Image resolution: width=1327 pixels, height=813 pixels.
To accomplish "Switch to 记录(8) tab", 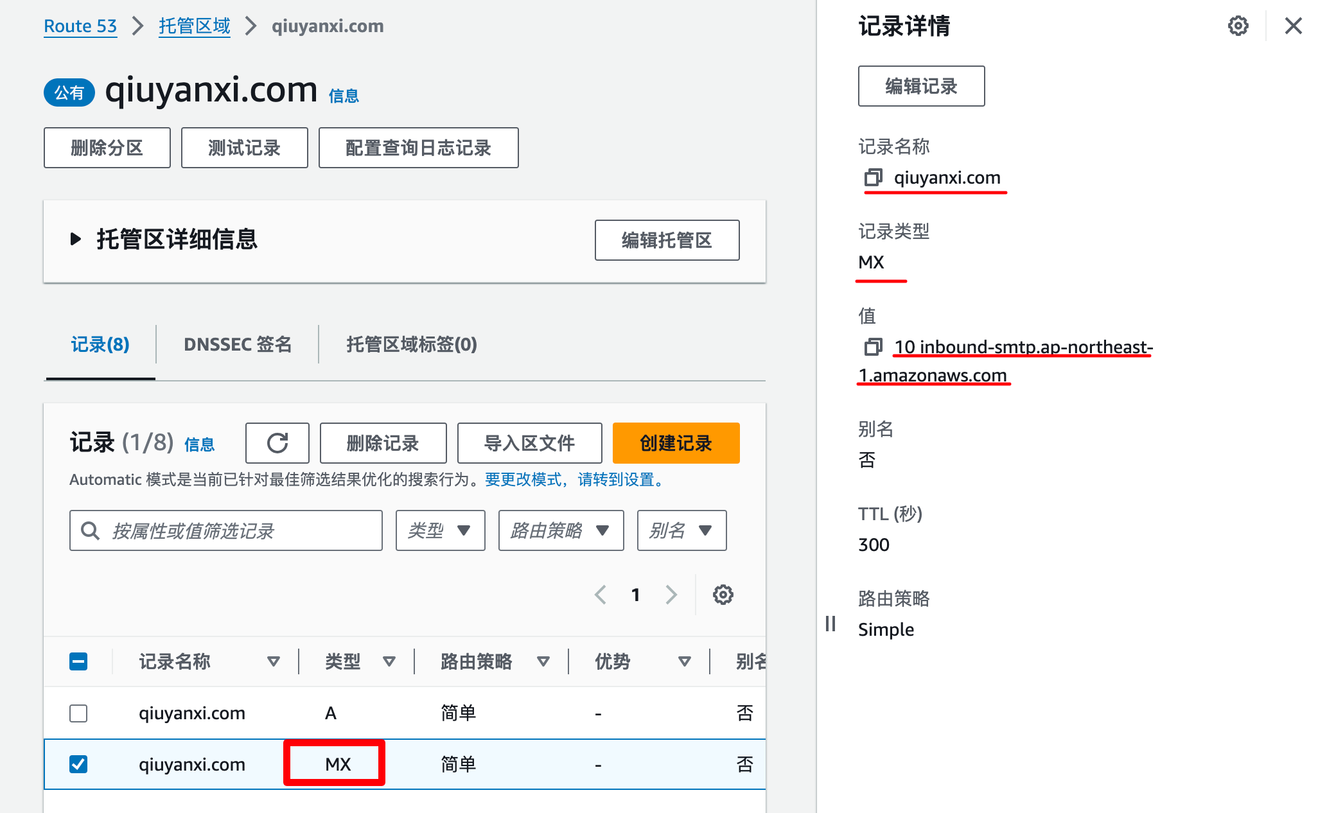I will 100,345.
